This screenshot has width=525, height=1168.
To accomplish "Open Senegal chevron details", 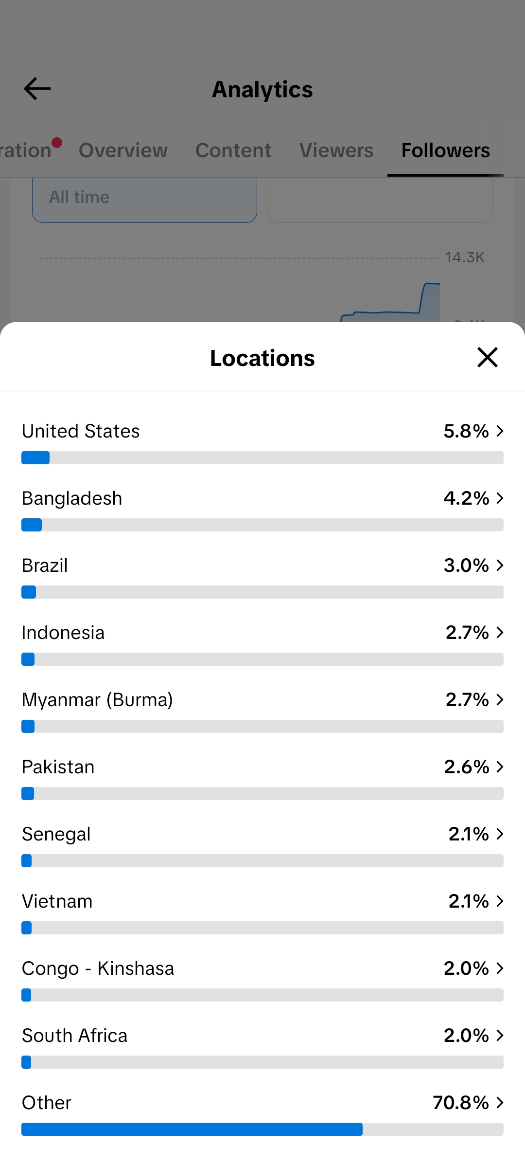I will pos(500,834).
